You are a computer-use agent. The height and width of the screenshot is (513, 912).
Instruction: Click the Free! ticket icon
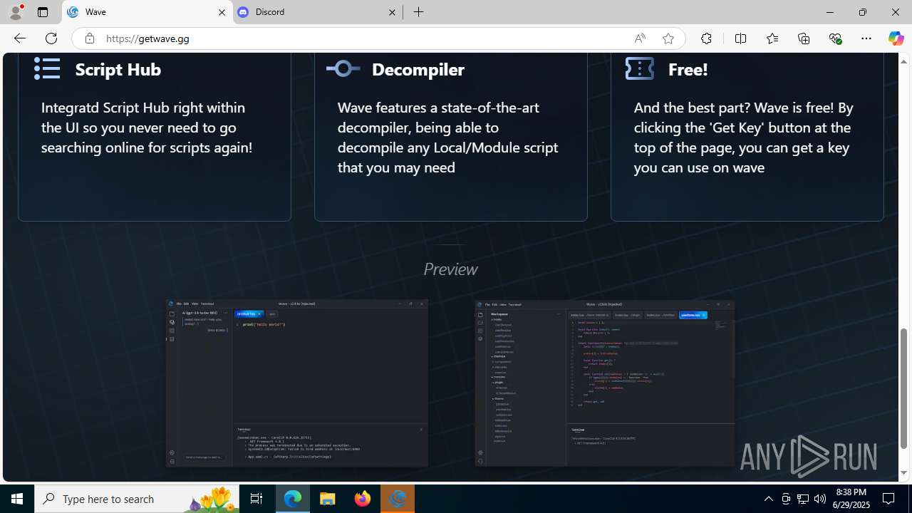point(639,68)
